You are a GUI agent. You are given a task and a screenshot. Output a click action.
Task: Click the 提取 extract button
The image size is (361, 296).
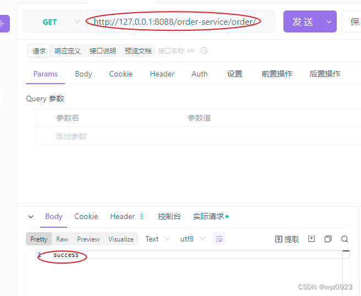coord(287,239)
